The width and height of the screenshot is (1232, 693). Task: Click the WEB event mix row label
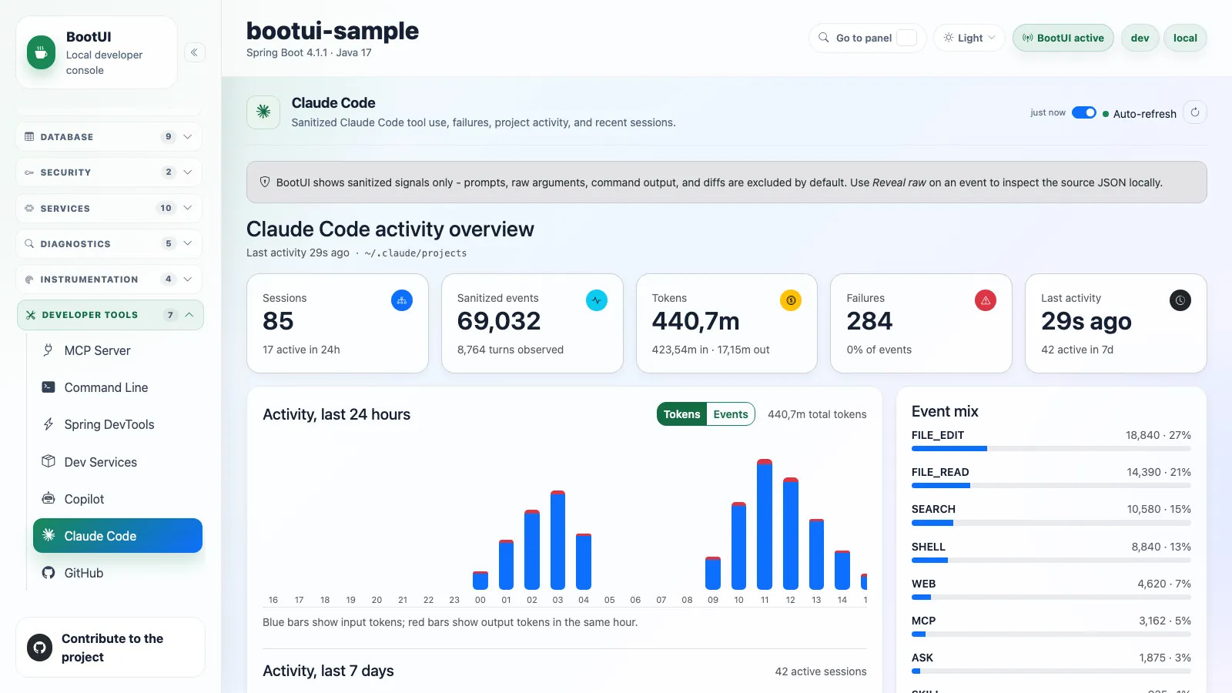[923, 584]
